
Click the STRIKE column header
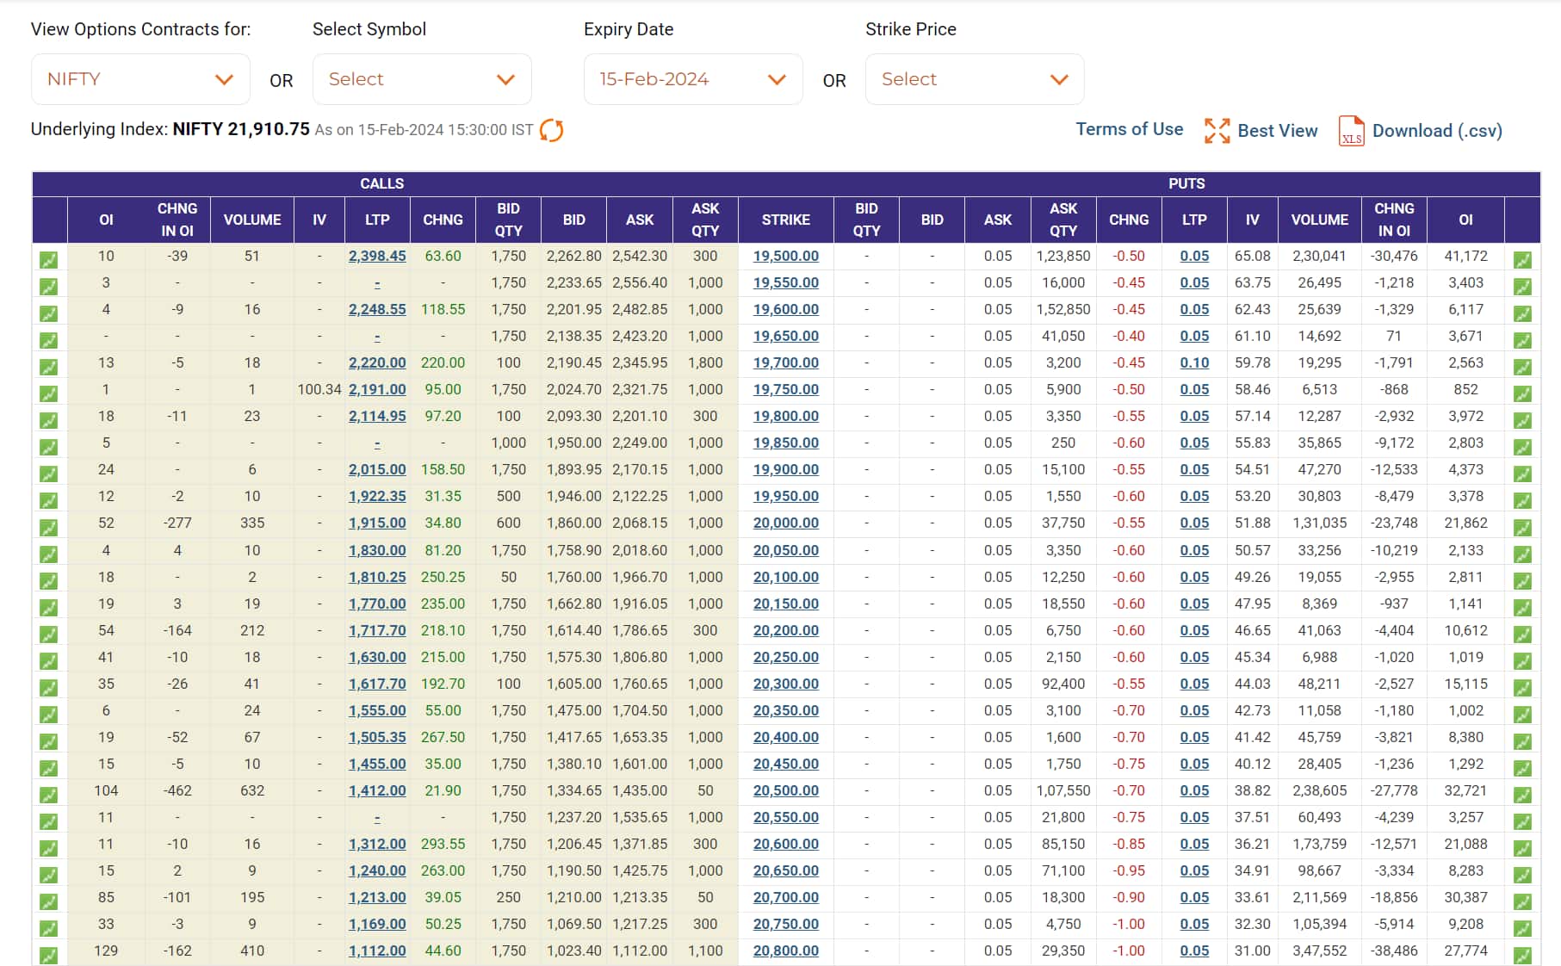pos(785,220)
